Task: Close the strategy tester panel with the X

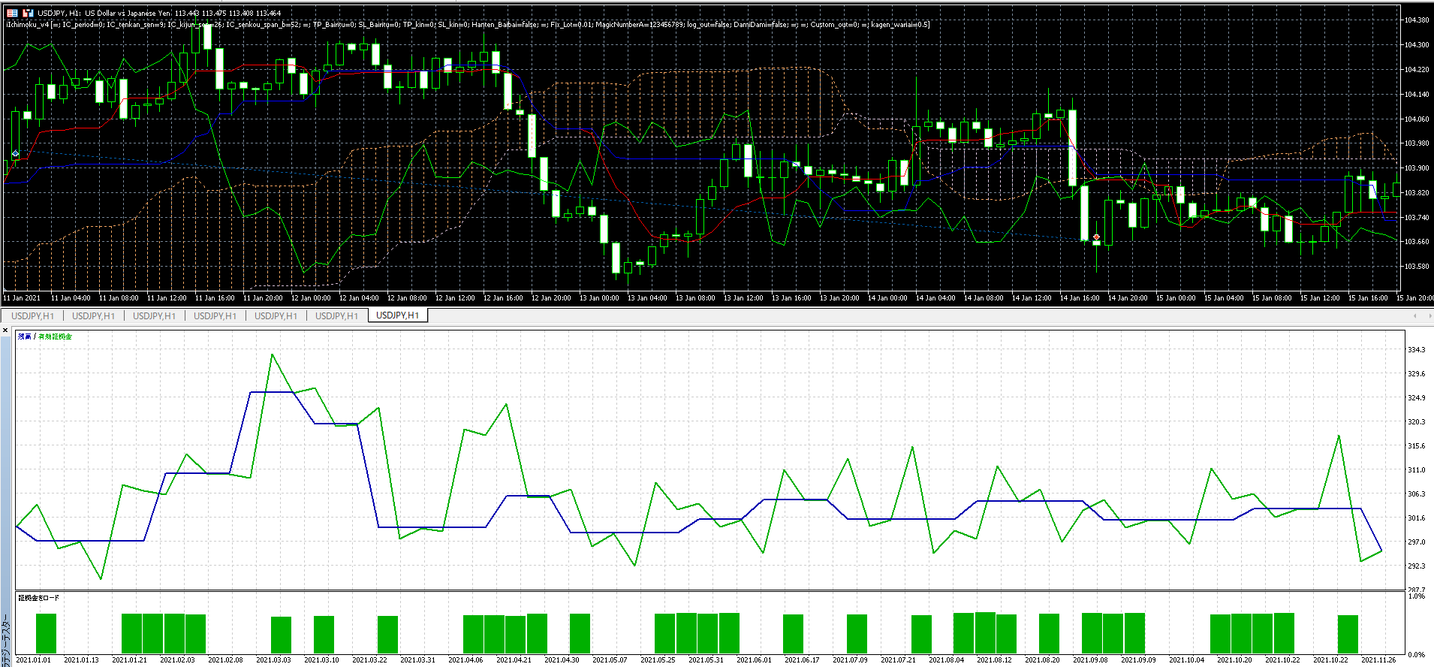Action: (5, 330)
